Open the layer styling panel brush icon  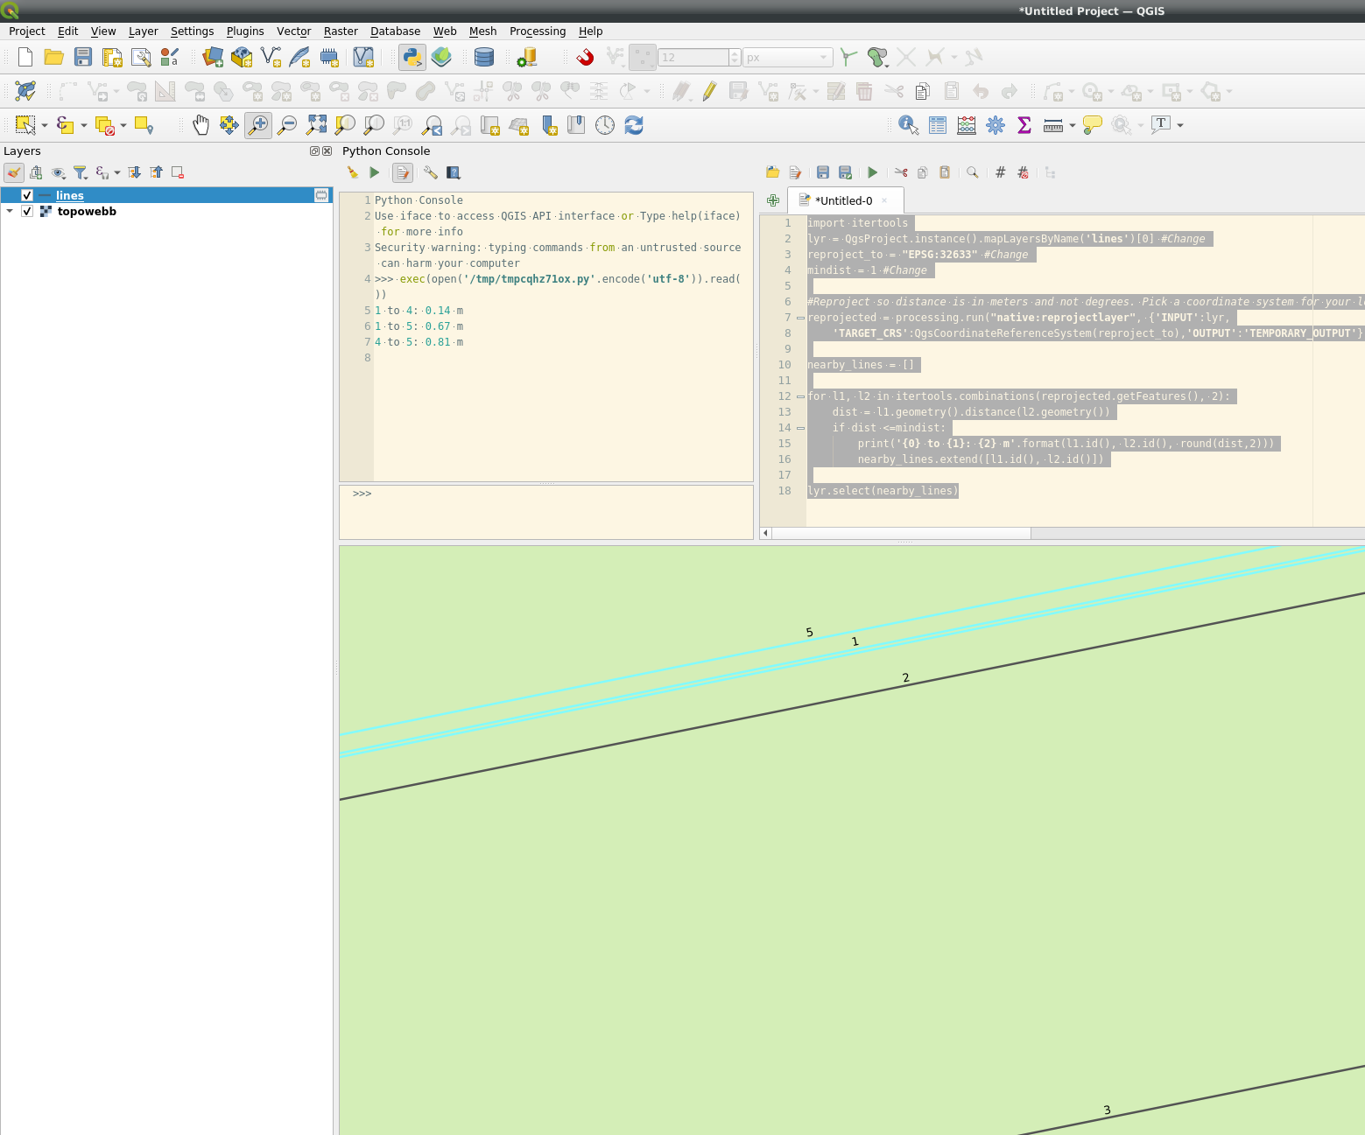click(x=14, y=172)
